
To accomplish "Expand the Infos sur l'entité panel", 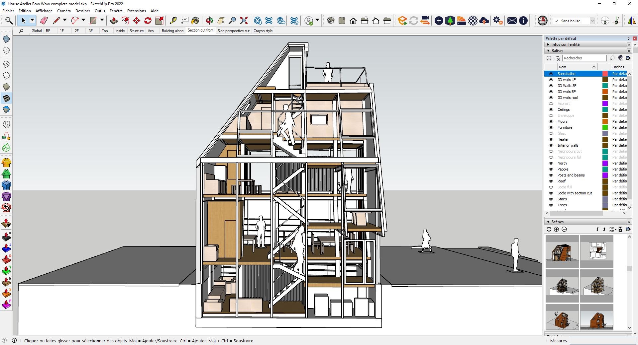I will coord(548,44).
